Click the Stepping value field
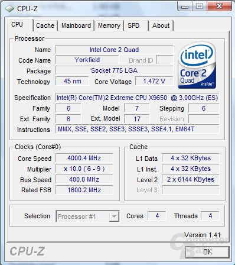235x265 pixels. [204, 108]
